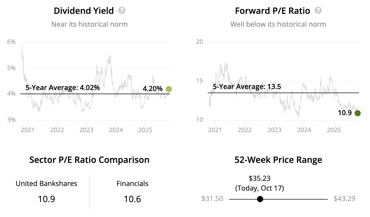Click the Forward P/E Ratio heading
370x217 pixels.
(272, 11)
